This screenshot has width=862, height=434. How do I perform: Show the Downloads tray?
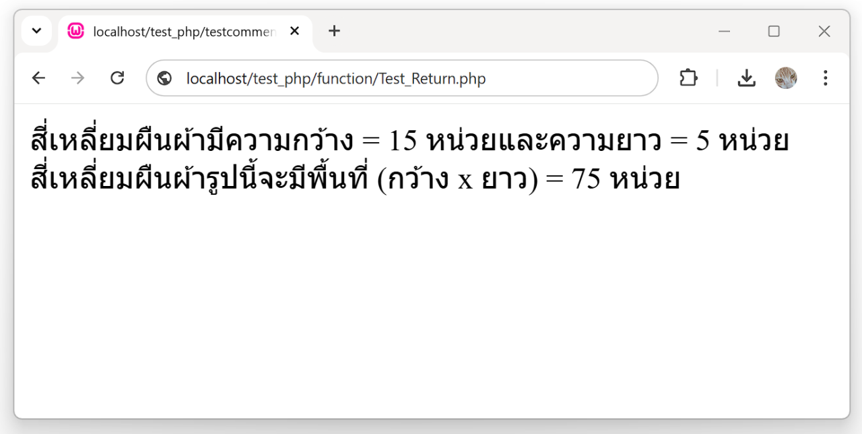pyautogui.click(x=746, y=78)
